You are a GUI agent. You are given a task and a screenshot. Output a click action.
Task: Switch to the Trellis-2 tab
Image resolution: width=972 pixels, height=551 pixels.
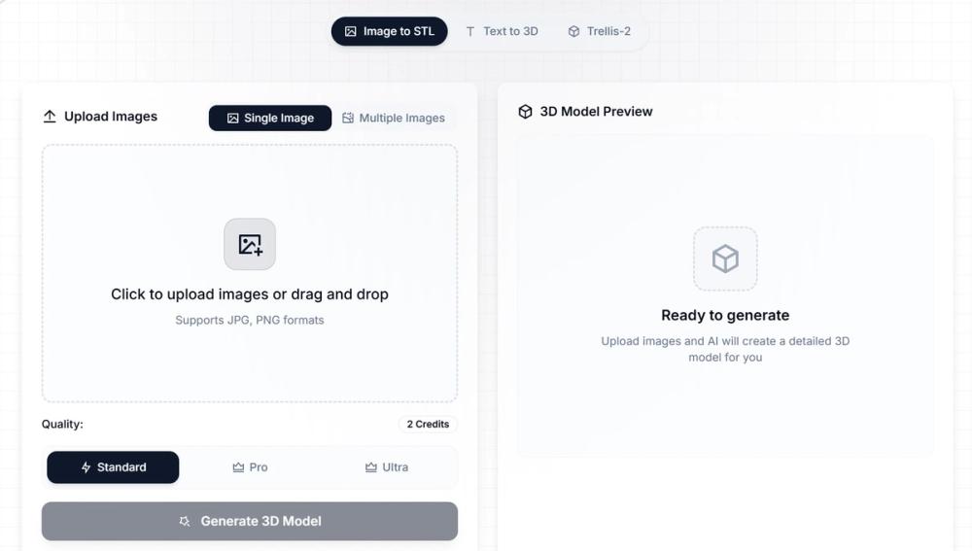599,31
